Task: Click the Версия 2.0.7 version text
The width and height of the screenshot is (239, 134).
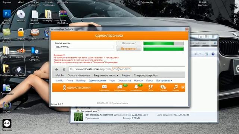Action: 56,104
